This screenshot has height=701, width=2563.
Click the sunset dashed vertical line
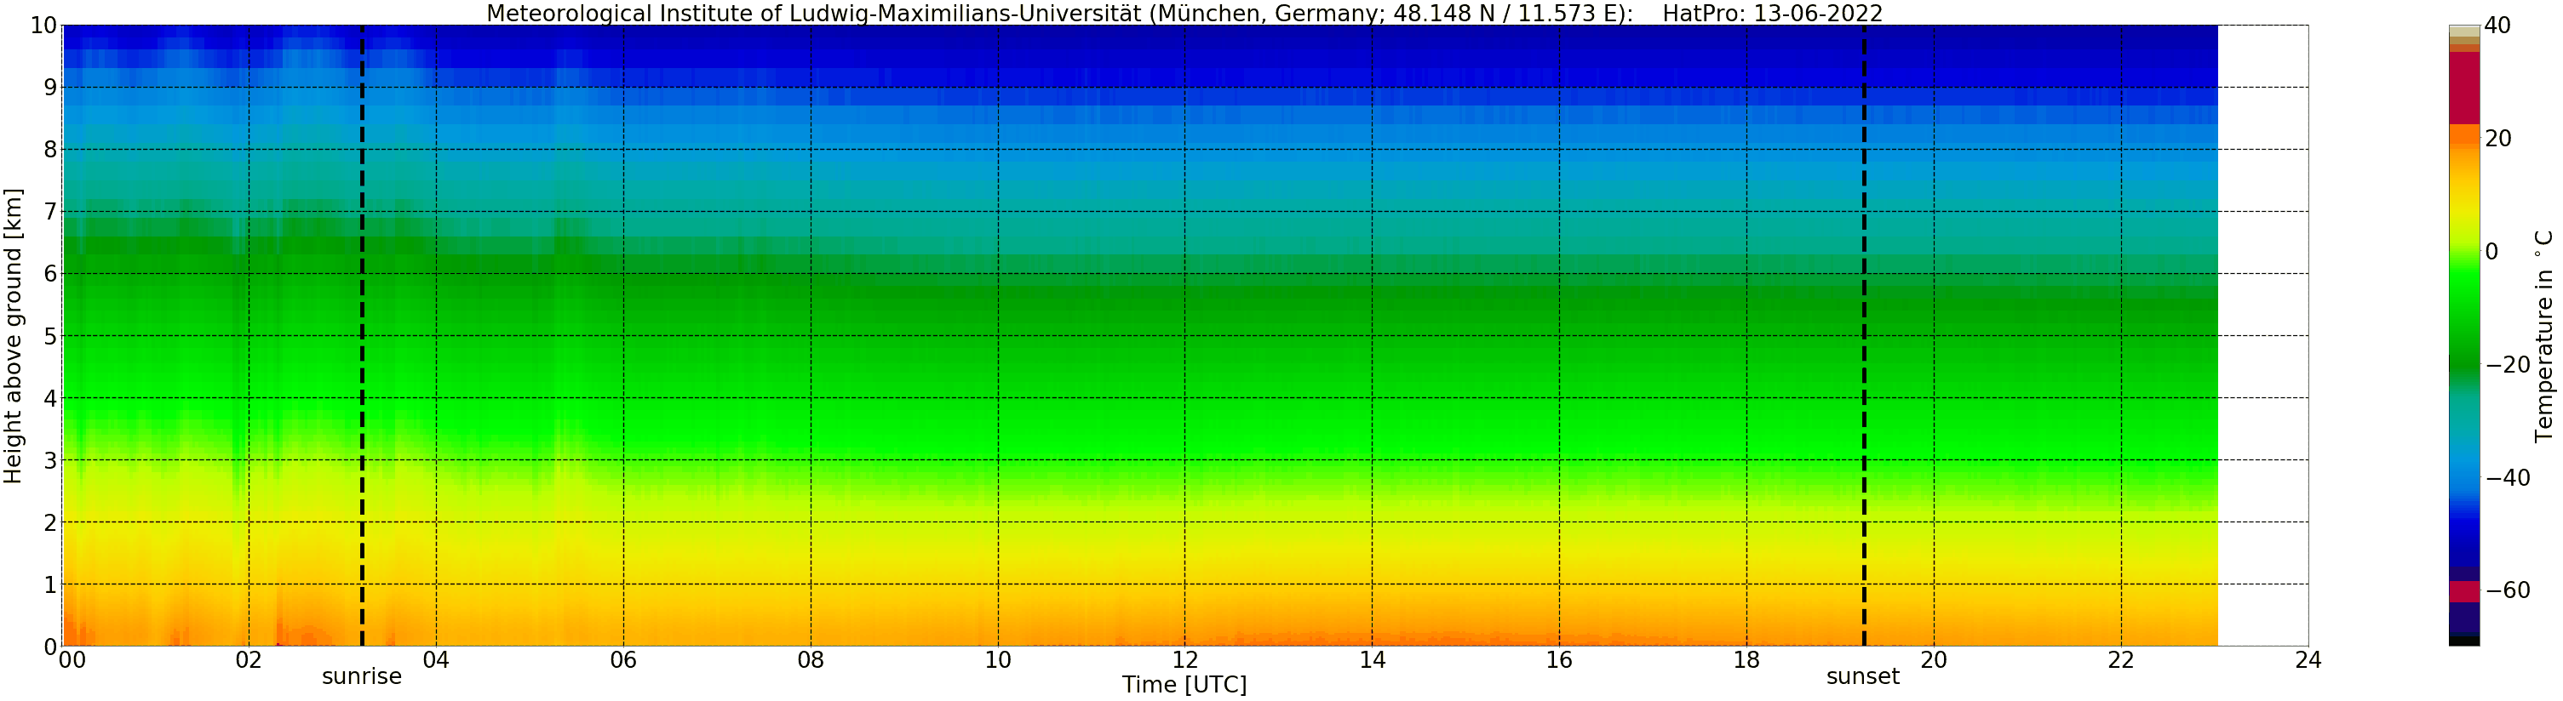pyautogui.click(x=1864, y=335)
